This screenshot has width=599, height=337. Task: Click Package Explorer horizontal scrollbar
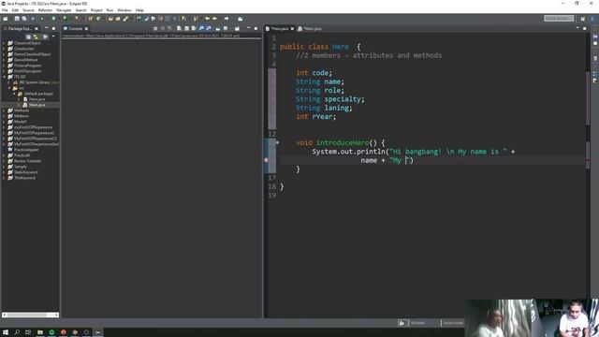30,315
